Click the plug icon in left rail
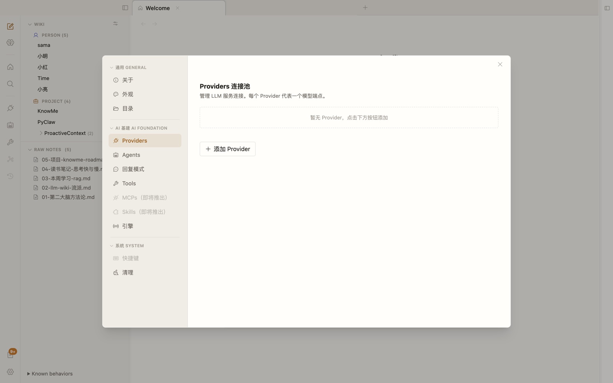The image size is (613, 383). pyautogui.click(x=10, y=108)
